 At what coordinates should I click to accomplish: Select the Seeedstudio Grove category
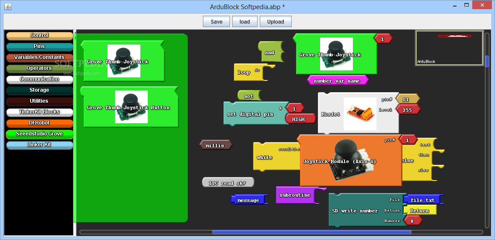click(39, 134)
